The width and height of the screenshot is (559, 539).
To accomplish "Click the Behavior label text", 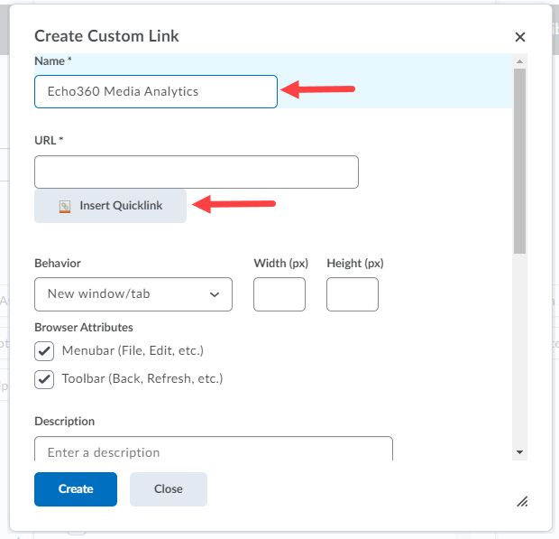I will pyautogui.click(x=58, y=264).
